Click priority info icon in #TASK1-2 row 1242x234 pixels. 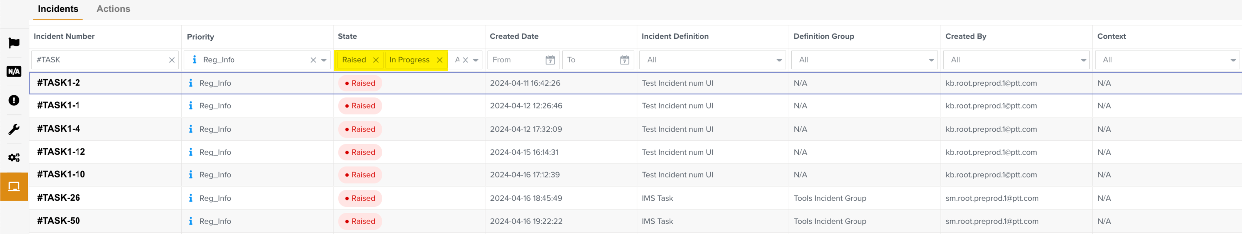click(191, 83)
